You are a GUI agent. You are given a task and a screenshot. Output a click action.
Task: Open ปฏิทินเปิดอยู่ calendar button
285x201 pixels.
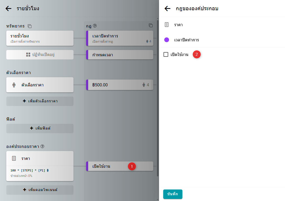point(40,55)
